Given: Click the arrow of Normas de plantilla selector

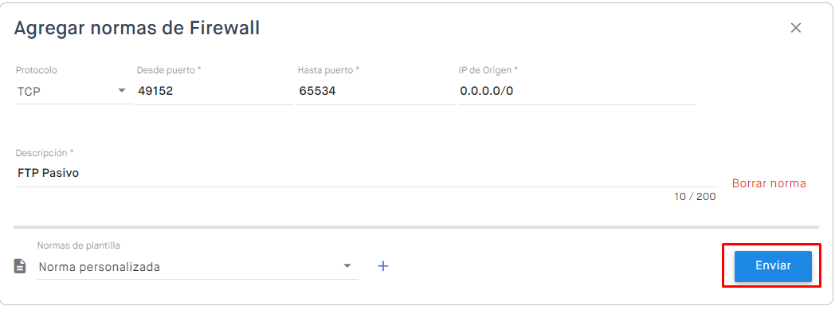Looking at the screenshot, I should [347, 266].
